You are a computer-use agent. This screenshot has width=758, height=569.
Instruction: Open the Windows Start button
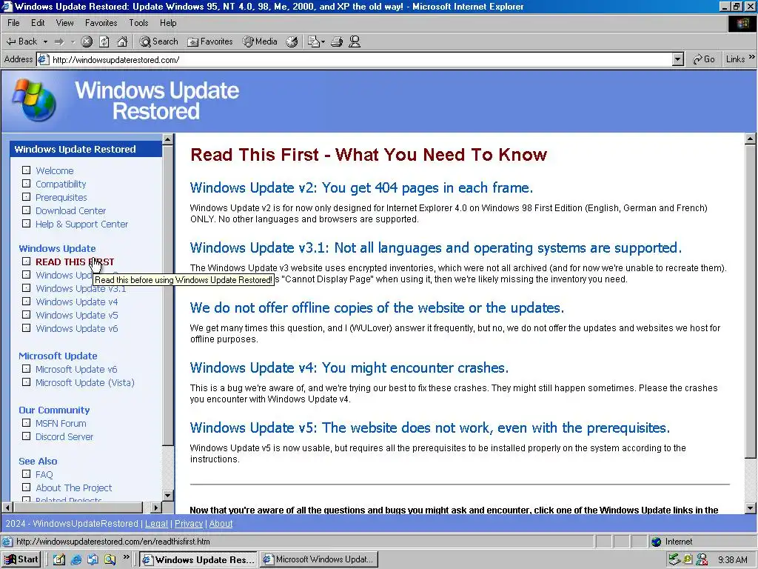point(21,559)
